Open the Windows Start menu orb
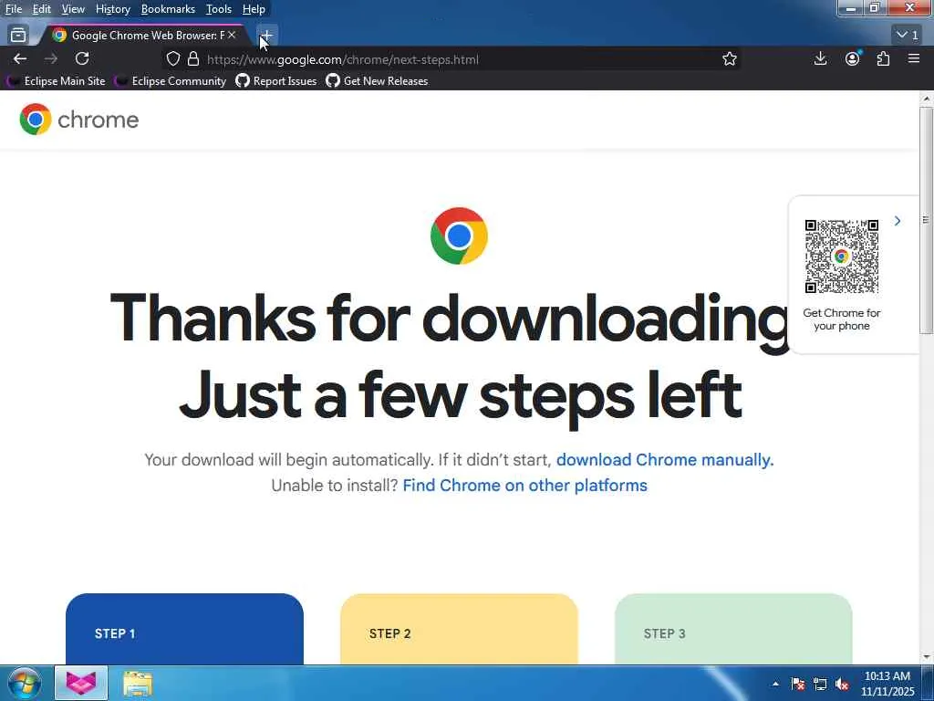 pyautogui.click(x=25, y=683)
